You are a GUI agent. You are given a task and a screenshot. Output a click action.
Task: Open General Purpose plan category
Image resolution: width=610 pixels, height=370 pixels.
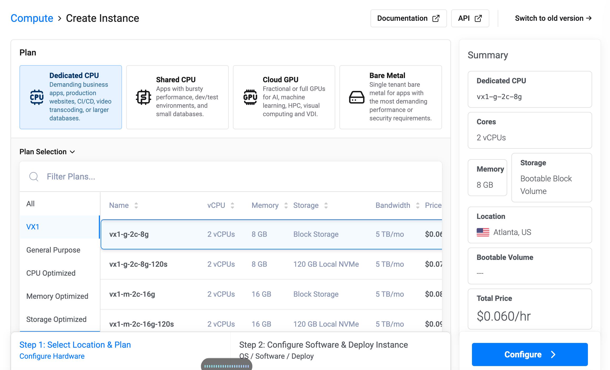60,250
